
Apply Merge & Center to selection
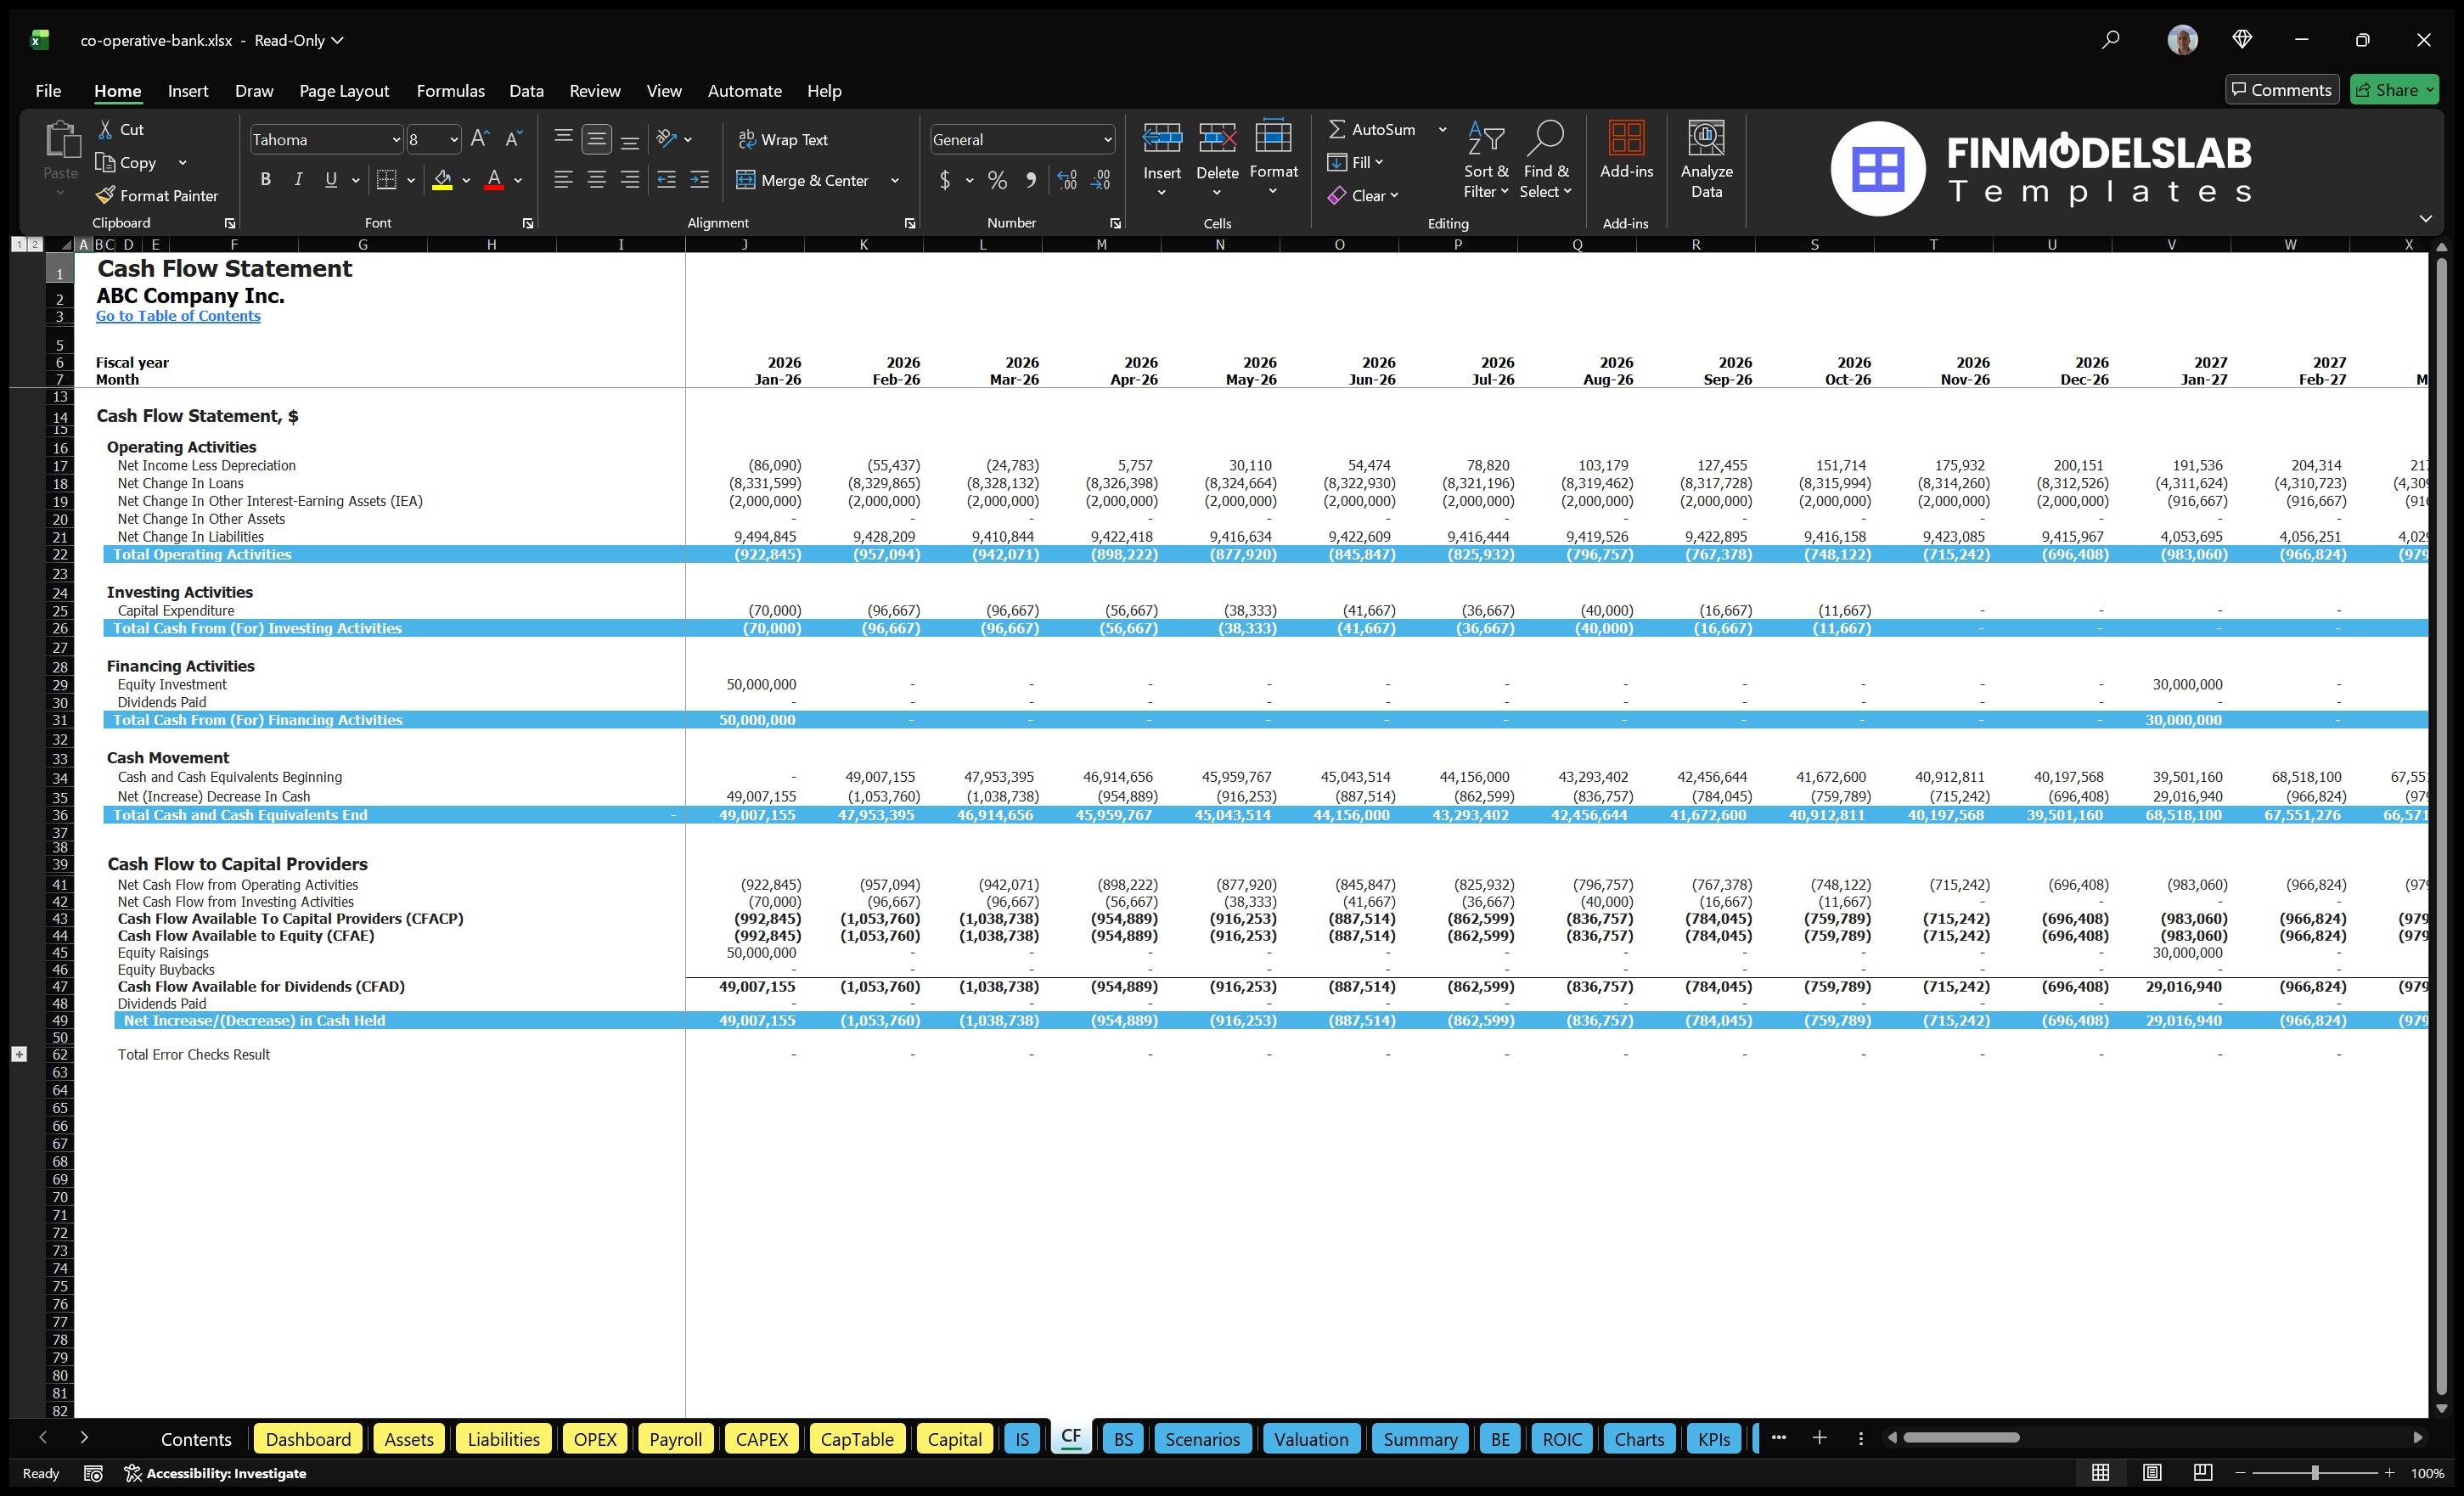pyautogui.click(x=803, y=180)
